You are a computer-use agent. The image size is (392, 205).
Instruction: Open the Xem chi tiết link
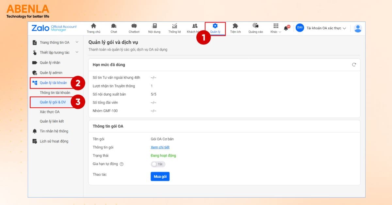(160, 147)
